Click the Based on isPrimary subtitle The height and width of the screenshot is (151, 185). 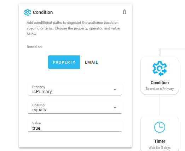pos(160,89)
